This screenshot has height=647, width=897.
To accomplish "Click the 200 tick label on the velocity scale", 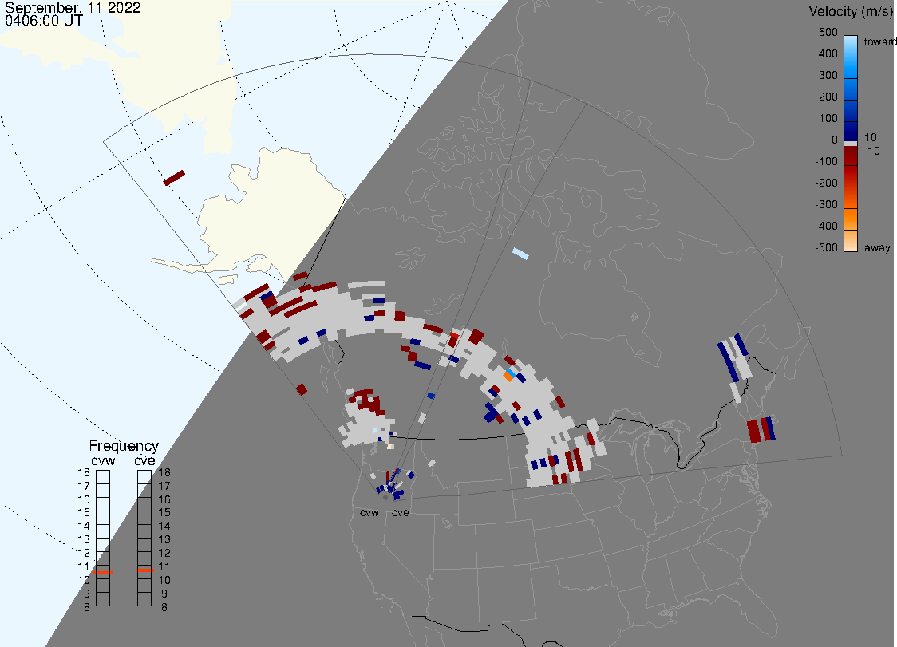I will pyautogui.click(x=828, y=97).
